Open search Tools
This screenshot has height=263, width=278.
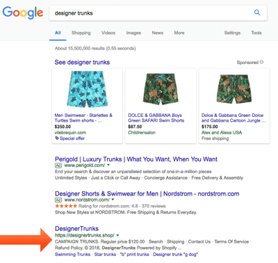point(256,33)
